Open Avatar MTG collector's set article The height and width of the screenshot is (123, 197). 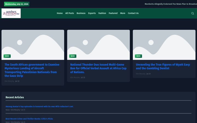coord(39,106)
